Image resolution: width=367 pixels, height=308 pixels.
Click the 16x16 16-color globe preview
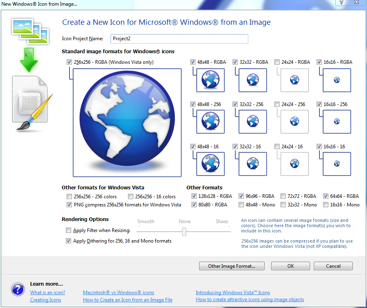tap(337, 164)
